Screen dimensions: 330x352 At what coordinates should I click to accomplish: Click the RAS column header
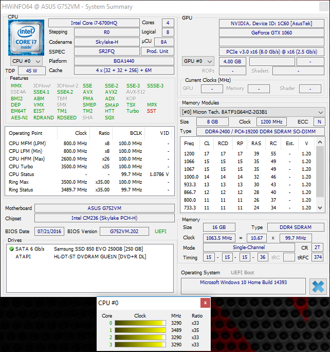pyautogui.click(x=256, y=144)
